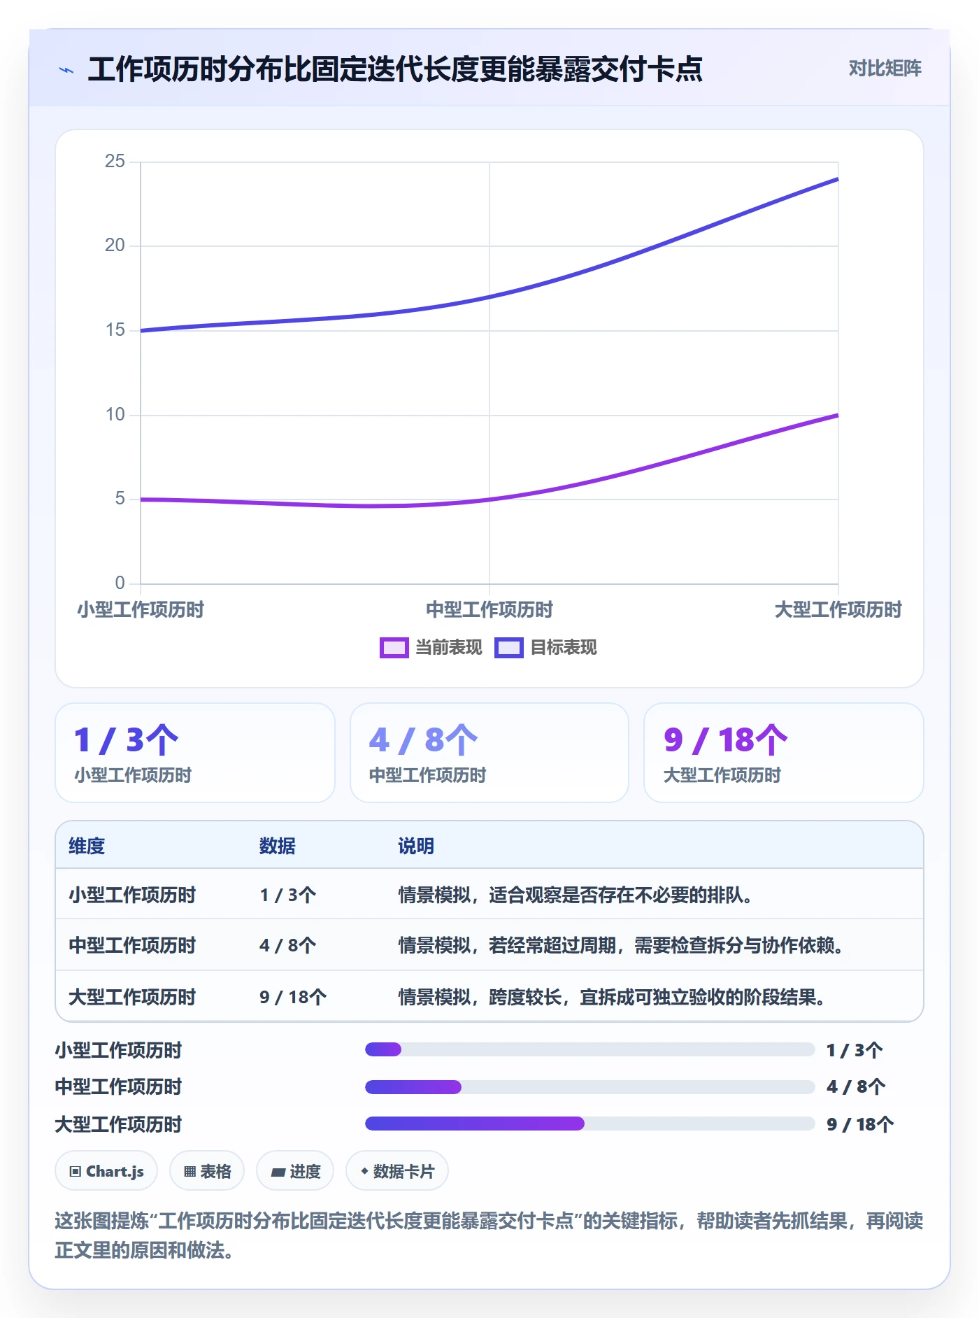Screen dimensions: 979x1318
Task: Click y-axis tick label 15
Action: coord(115,330)
